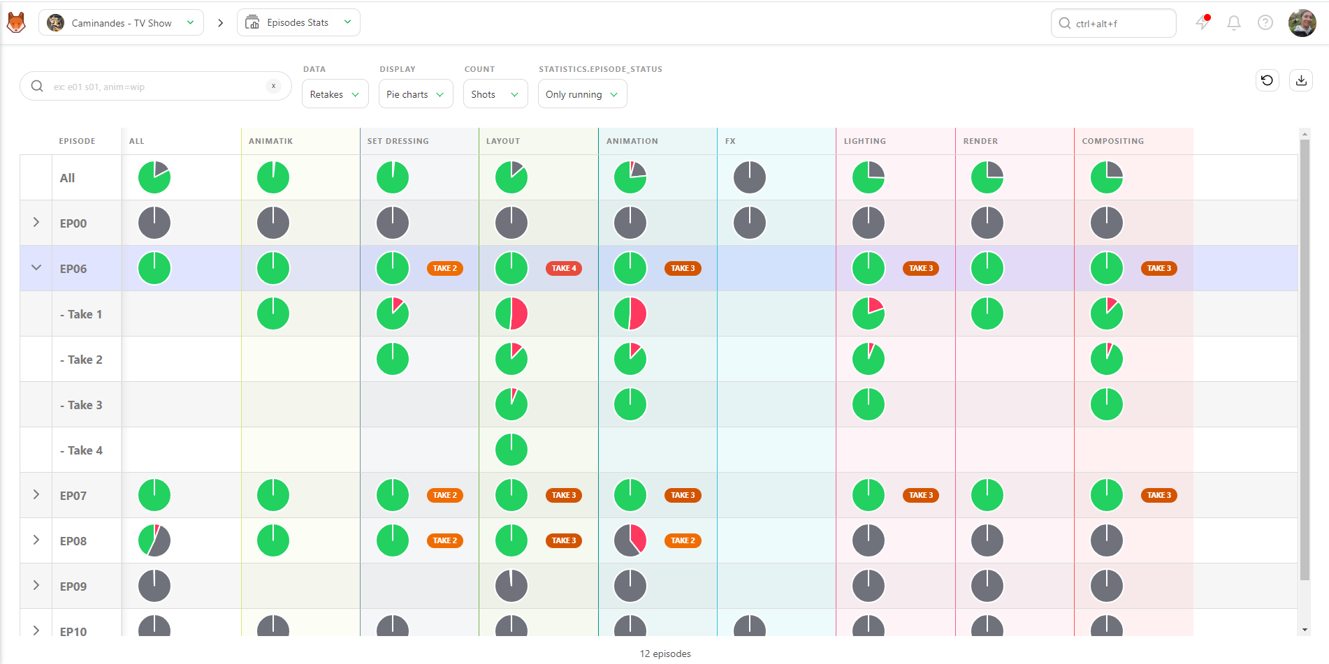Click the EP06 Compositing TAKE 3 badge
The image size is (1329, 664).
point(1159,268)
